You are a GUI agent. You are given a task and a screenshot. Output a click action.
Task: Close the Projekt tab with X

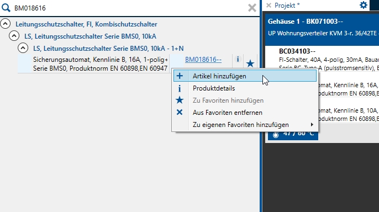269,6
